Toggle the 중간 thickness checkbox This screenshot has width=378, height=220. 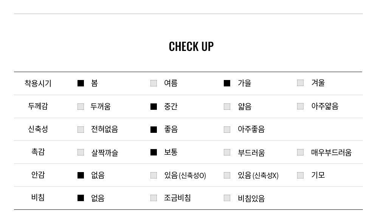[x=153, y=107]
